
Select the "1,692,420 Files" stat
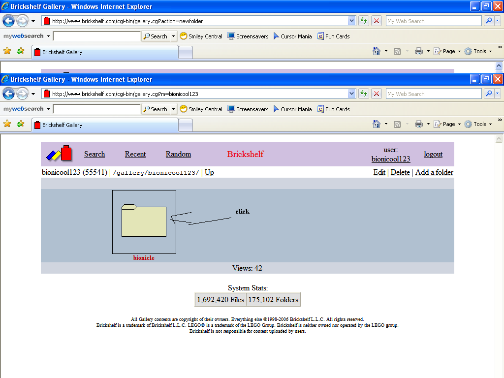pyautogui.click(x=220, y=300)
